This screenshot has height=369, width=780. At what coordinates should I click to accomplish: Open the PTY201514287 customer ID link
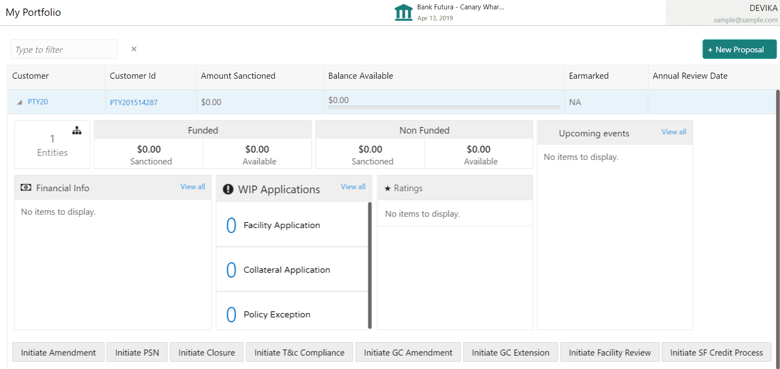click(133, 102)
